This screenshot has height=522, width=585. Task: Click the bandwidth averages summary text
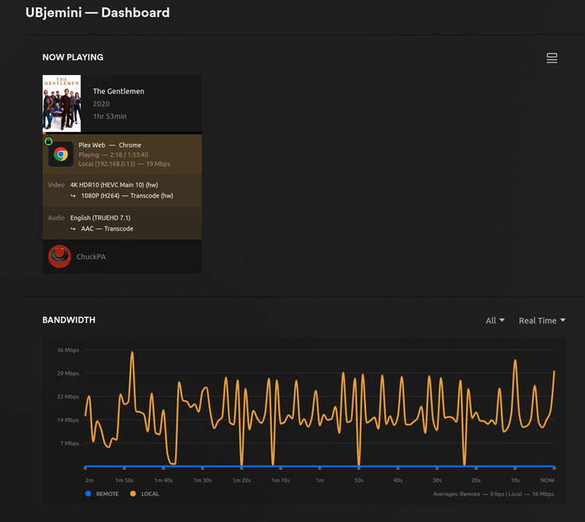tap(494, 494)
